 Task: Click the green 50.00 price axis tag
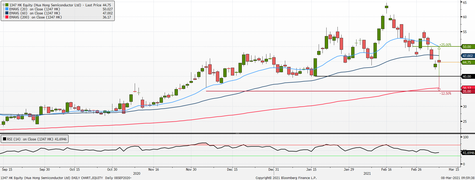point(468,47)
